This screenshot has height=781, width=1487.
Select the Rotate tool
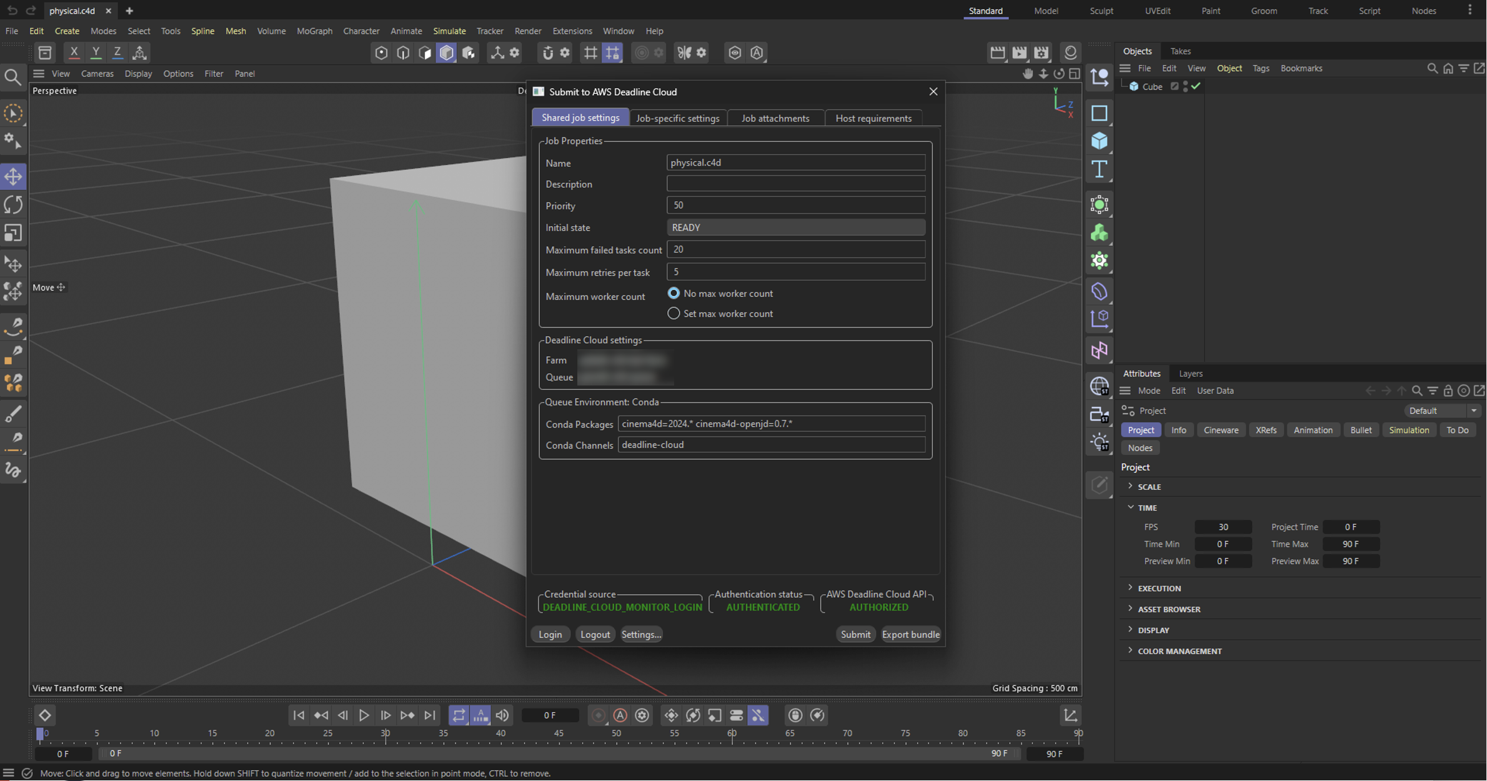pyautogui.click(x=13, y=204)
